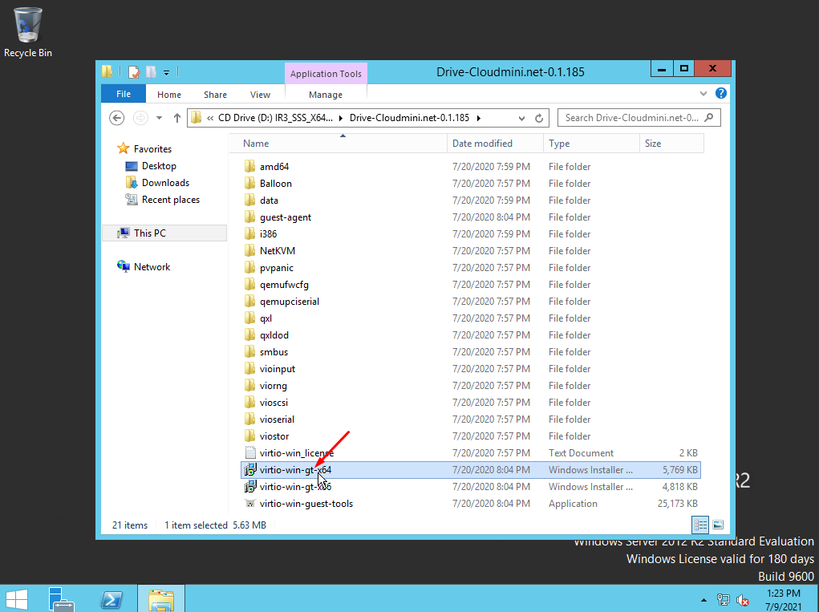
Task: Select the vioinput folder icon
Action: click(x=250, y=369)
